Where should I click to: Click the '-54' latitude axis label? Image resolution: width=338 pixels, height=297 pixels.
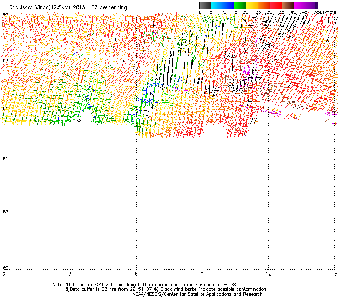[x=4, y=108]
